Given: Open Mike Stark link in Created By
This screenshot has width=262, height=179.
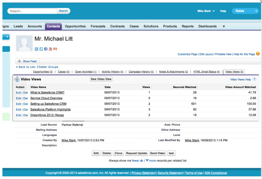Looking at the screenshot, I should point(69,140).
